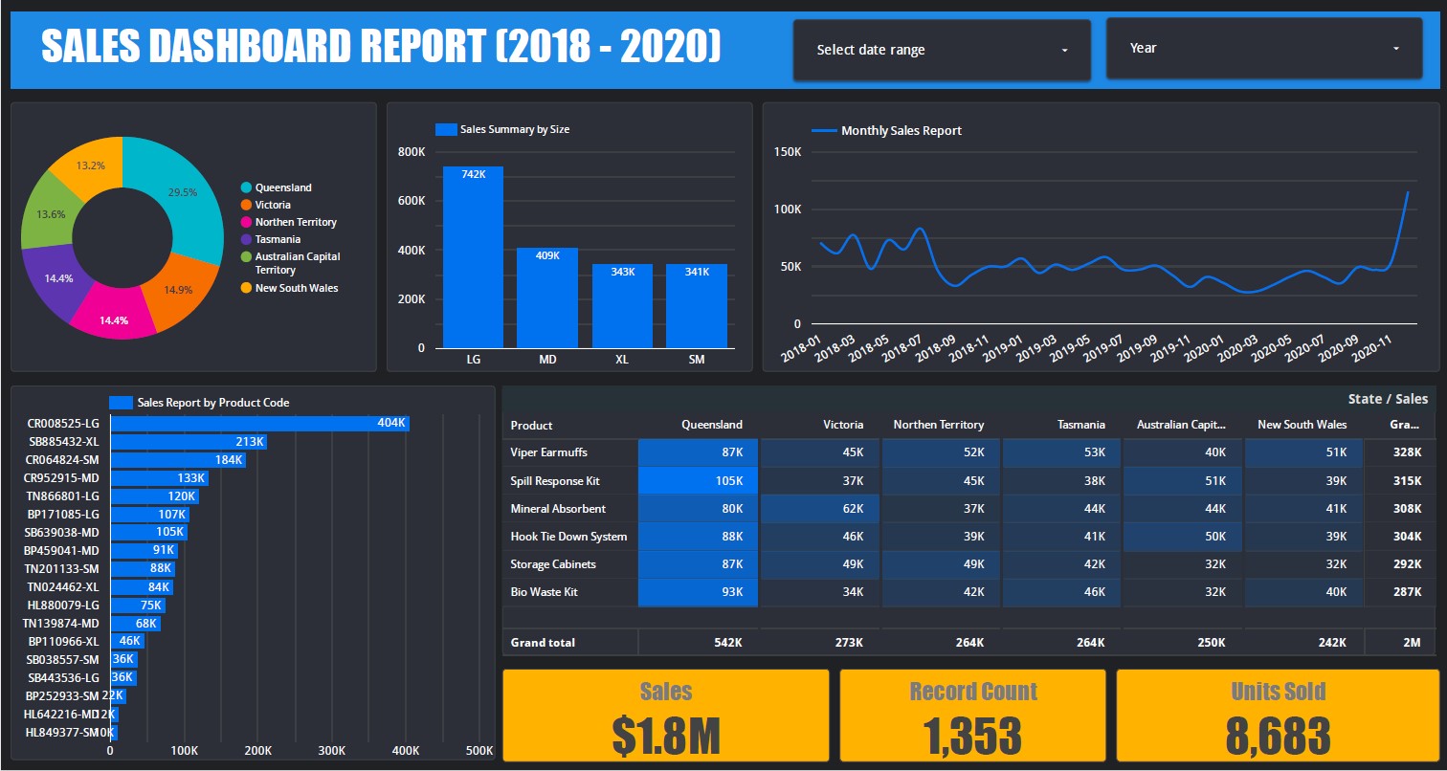Click the Grand total row label
Viewport: 1447px width, 771px height.
click(544, 643)
